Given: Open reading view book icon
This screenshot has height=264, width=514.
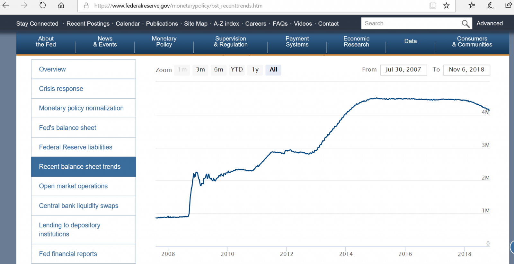Looking at the screenshot, I should (433, 5).
